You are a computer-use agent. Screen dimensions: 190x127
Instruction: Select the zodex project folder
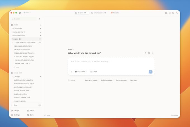[26, 25]
